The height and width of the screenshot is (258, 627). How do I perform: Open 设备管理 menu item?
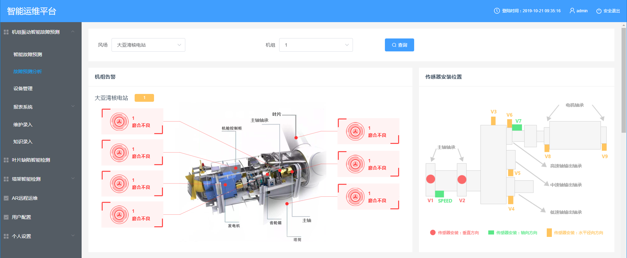(x=23, y=88)
